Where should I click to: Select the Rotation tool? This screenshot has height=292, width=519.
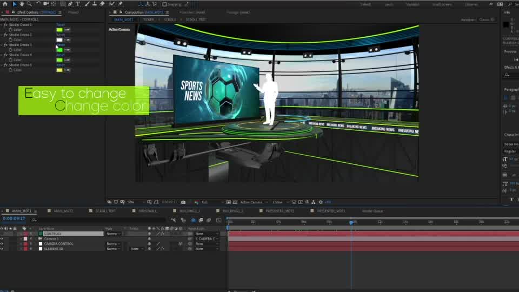[x=38, y=4]
